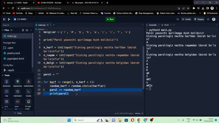Click the New file icon
The width and height of the screenshot is (219, 123).
[x=23, y=30]
